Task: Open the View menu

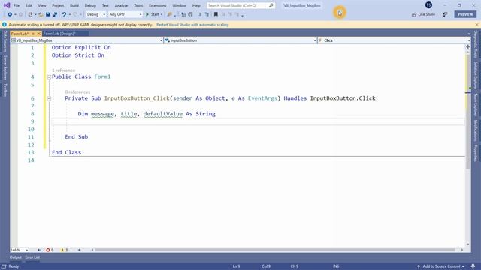Action: coord(42,5)
